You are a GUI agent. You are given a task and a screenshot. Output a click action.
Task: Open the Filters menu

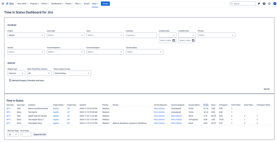coord(45,4)
